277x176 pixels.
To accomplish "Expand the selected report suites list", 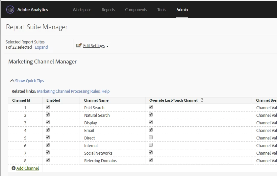I will click(41, 47).
